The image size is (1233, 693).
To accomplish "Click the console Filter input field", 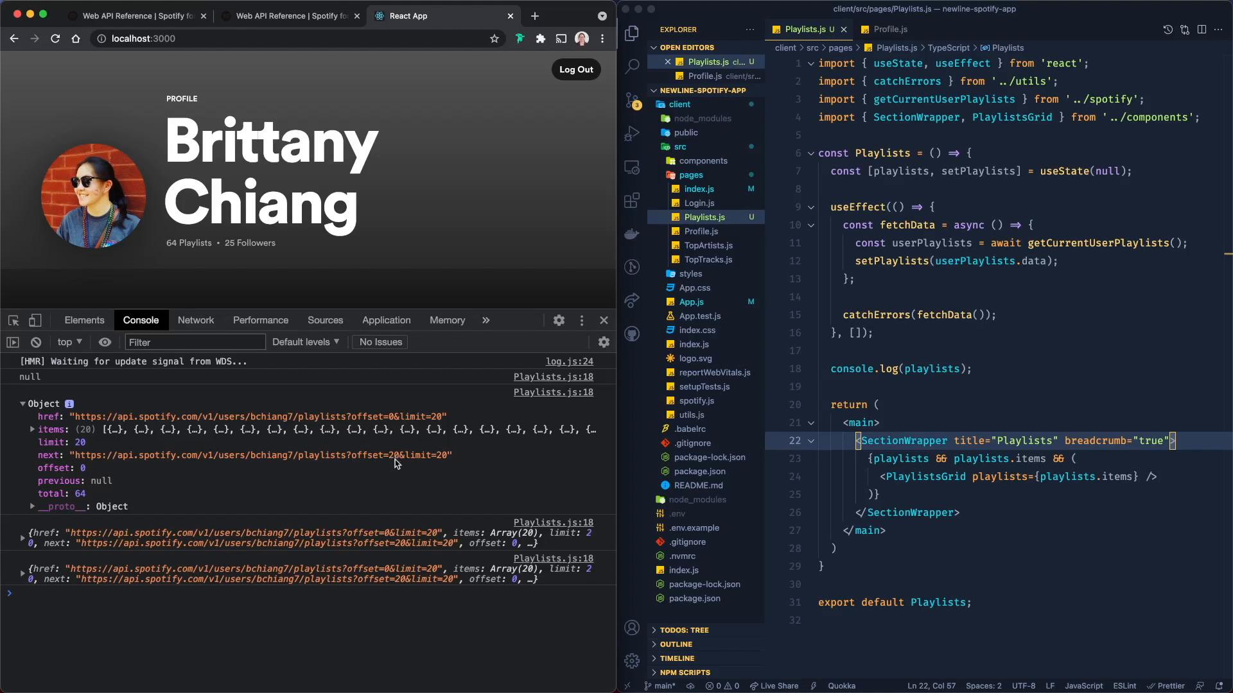I will click(195, 342).
